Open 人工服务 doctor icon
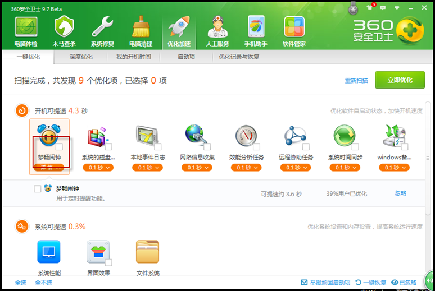Image resolution: width=435 pixels, height=291 pixels. [x=217, y=26]
